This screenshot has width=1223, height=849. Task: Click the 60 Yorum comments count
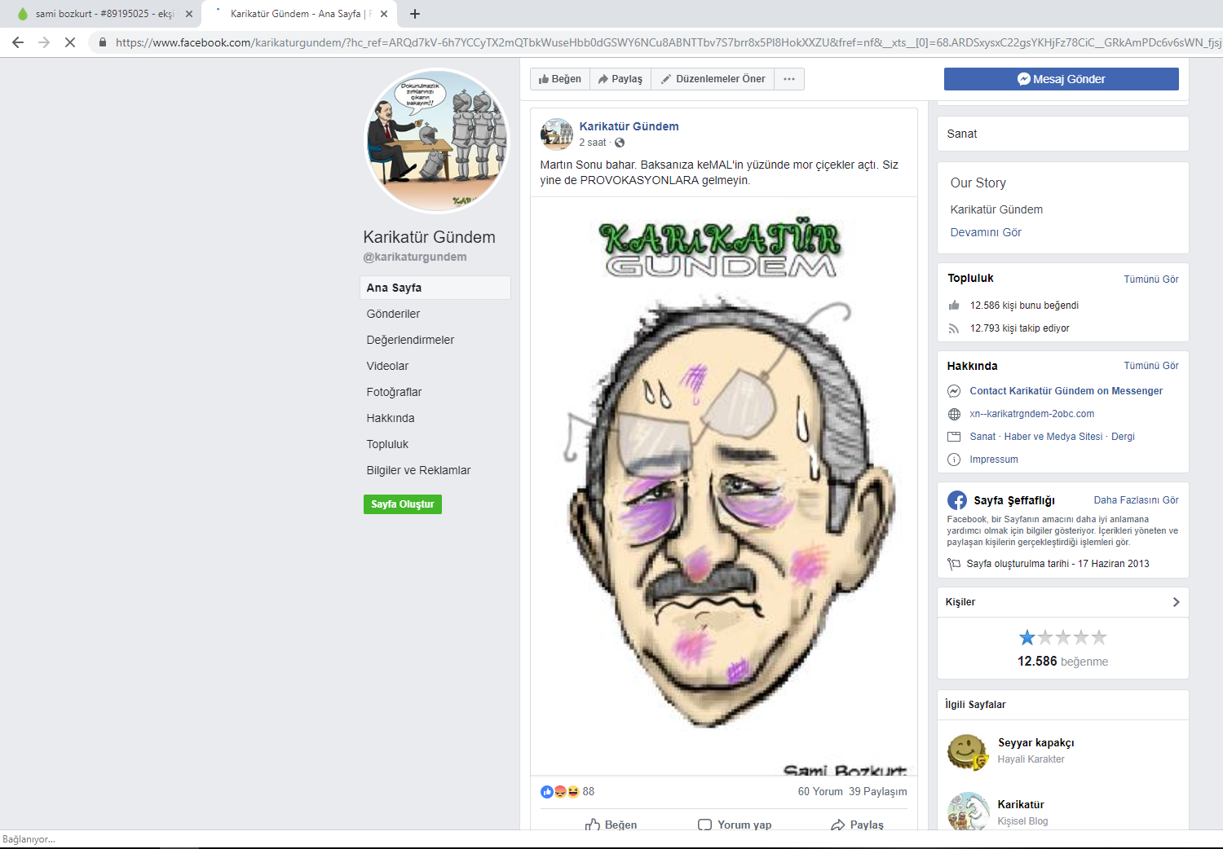coord(820,792)
